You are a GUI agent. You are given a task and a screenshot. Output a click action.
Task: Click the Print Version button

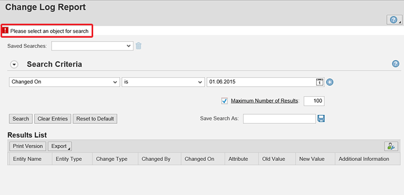click(28, 147)
